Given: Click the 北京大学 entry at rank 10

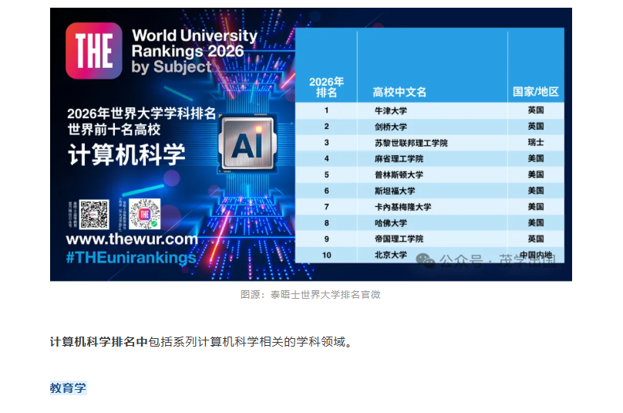Looking at the screenshot, I should 389,255.
